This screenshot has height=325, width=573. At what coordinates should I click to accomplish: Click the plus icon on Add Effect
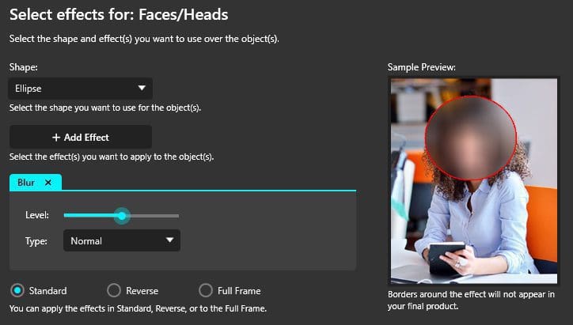[56, 138]
